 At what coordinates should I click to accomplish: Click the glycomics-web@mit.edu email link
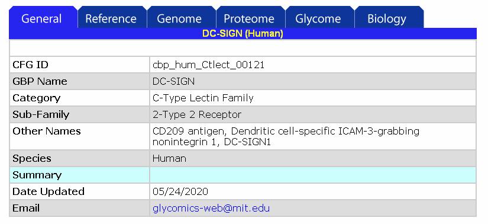[x=211, y=208]
